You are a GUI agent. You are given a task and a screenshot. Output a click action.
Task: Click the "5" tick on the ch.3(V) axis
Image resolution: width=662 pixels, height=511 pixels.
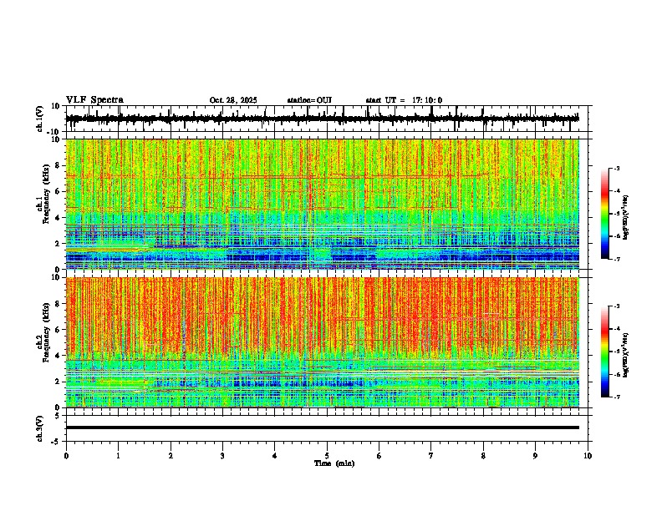pyautogui.click(x=58, y=416)
